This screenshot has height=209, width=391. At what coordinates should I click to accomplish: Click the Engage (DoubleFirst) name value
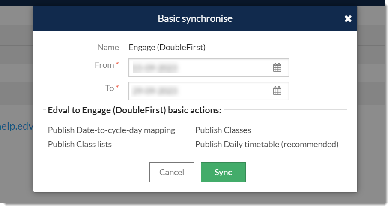pos(167,47)
